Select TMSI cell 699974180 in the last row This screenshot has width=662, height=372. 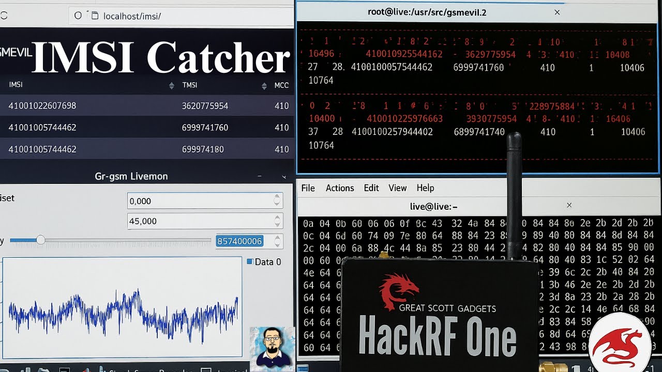(203, 149)
